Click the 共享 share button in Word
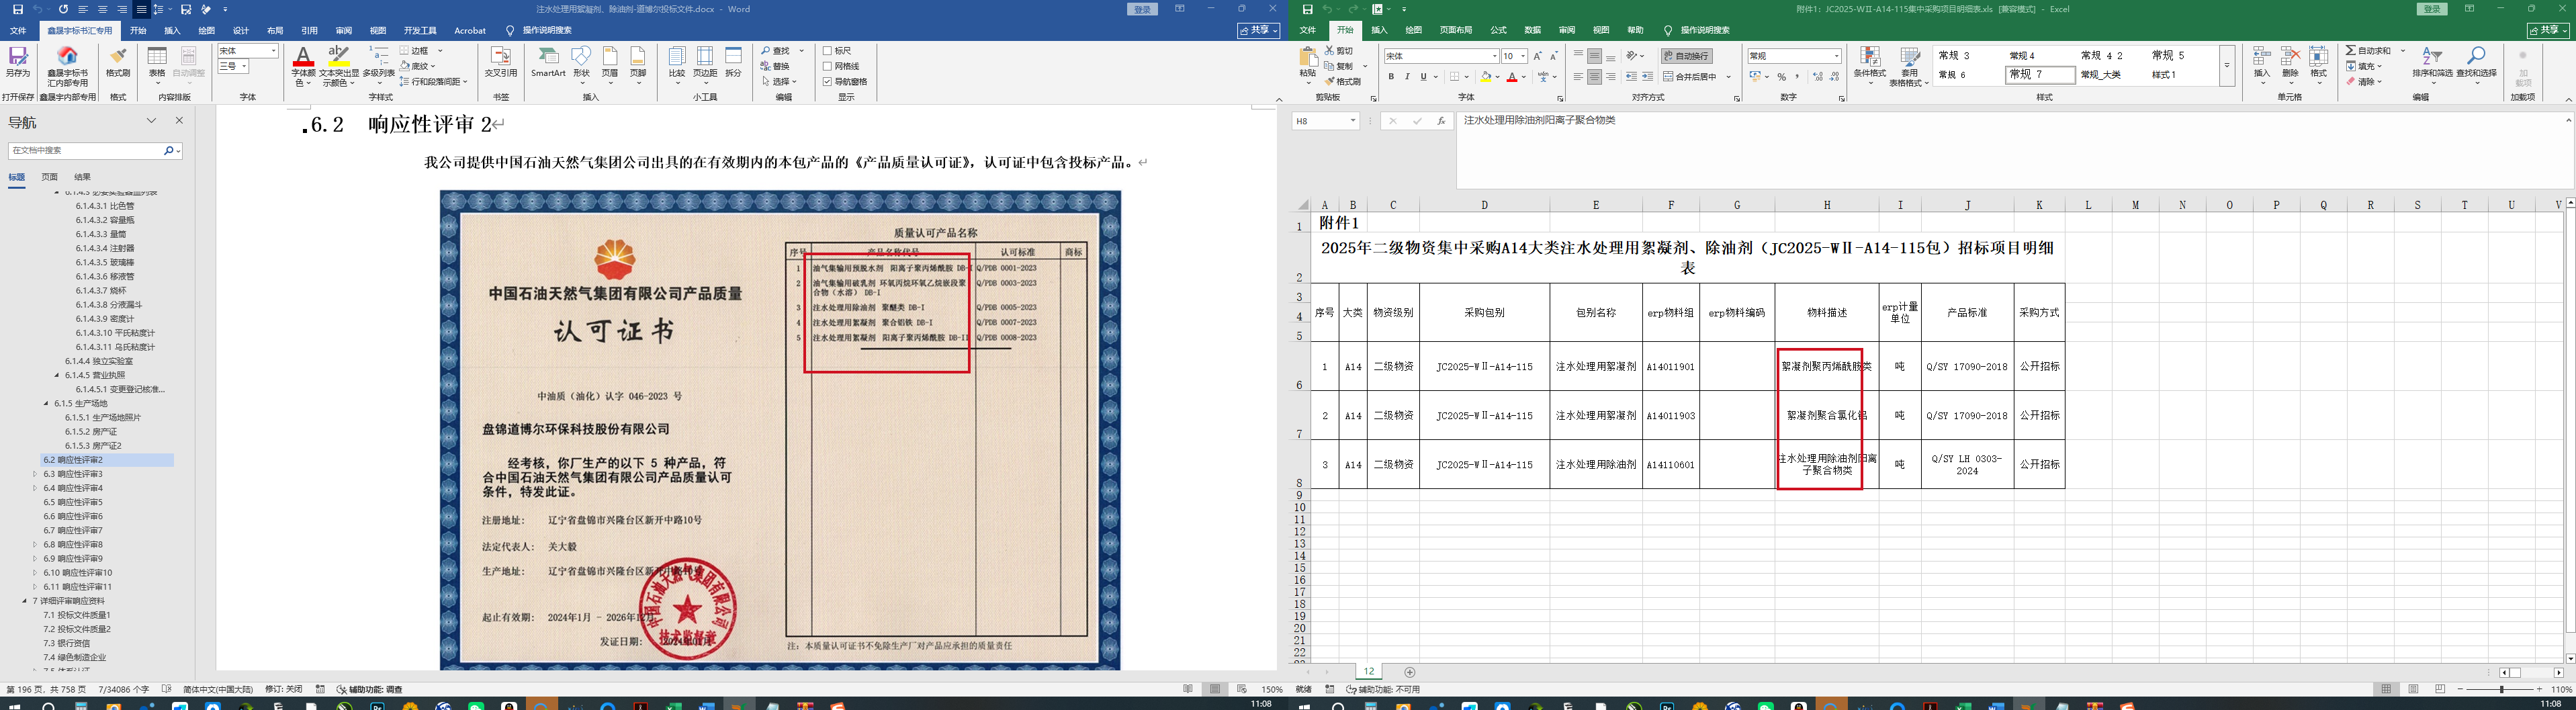The image size is (2576, 710). (1259, 31)
